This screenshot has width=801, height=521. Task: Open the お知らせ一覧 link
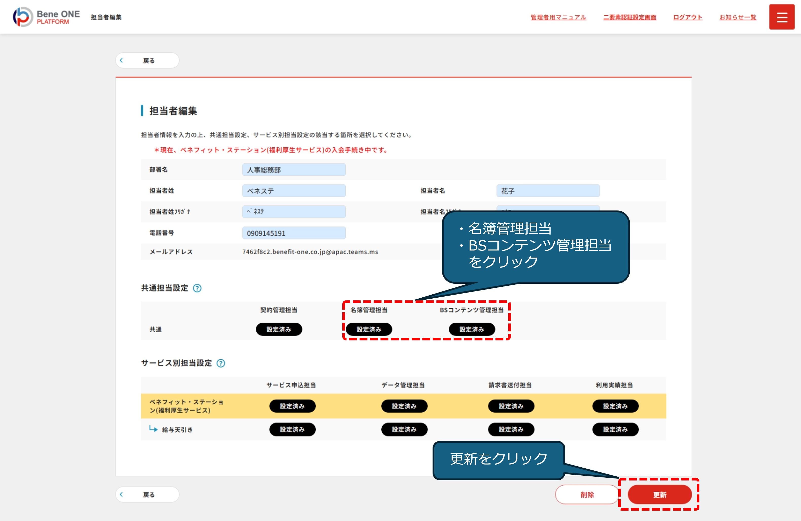(x=738, y=17)
